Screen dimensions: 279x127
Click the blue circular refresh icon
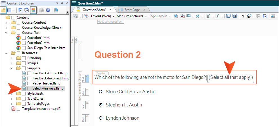click(48, 10)
